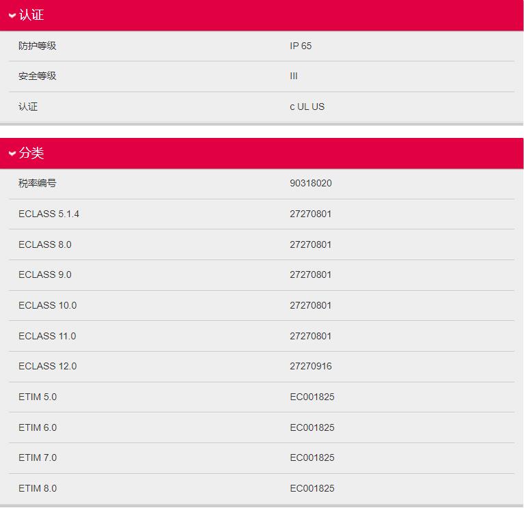This screenshot has height=508, width=524.
Task: Select the ECLASS 10.0 label
Action: (48, 305)
